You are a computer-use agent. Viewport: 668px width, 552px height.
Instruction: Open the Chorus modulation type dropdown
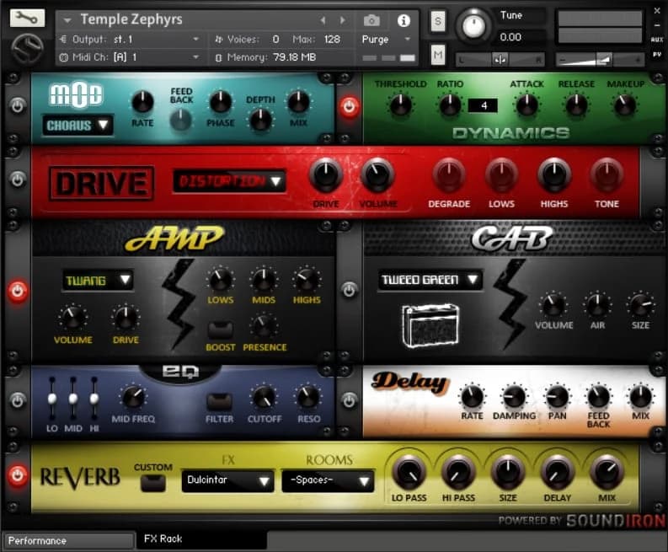click(78, 125)
